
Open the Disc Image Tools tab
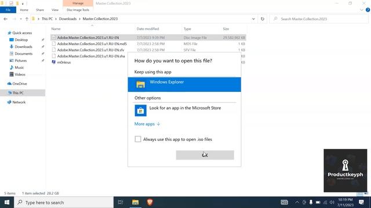78,10
